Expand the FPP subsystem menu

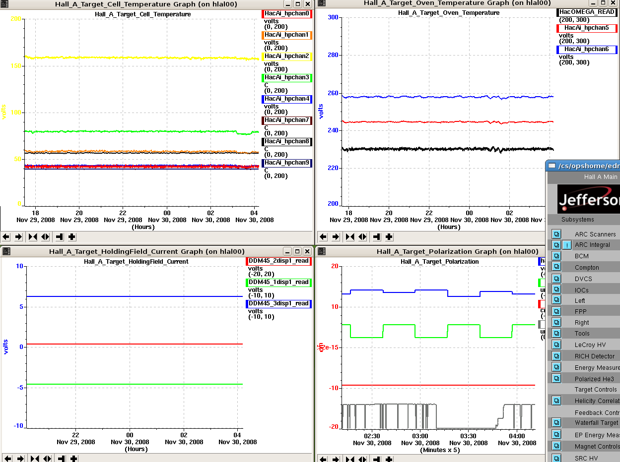[556, 311]
